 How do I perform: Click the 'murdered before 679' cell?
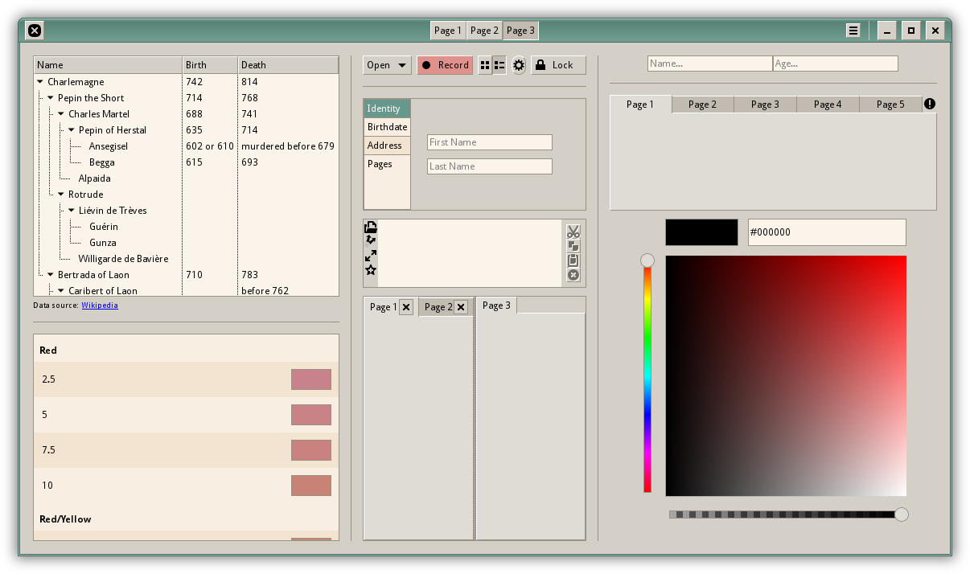coord(288,146)
